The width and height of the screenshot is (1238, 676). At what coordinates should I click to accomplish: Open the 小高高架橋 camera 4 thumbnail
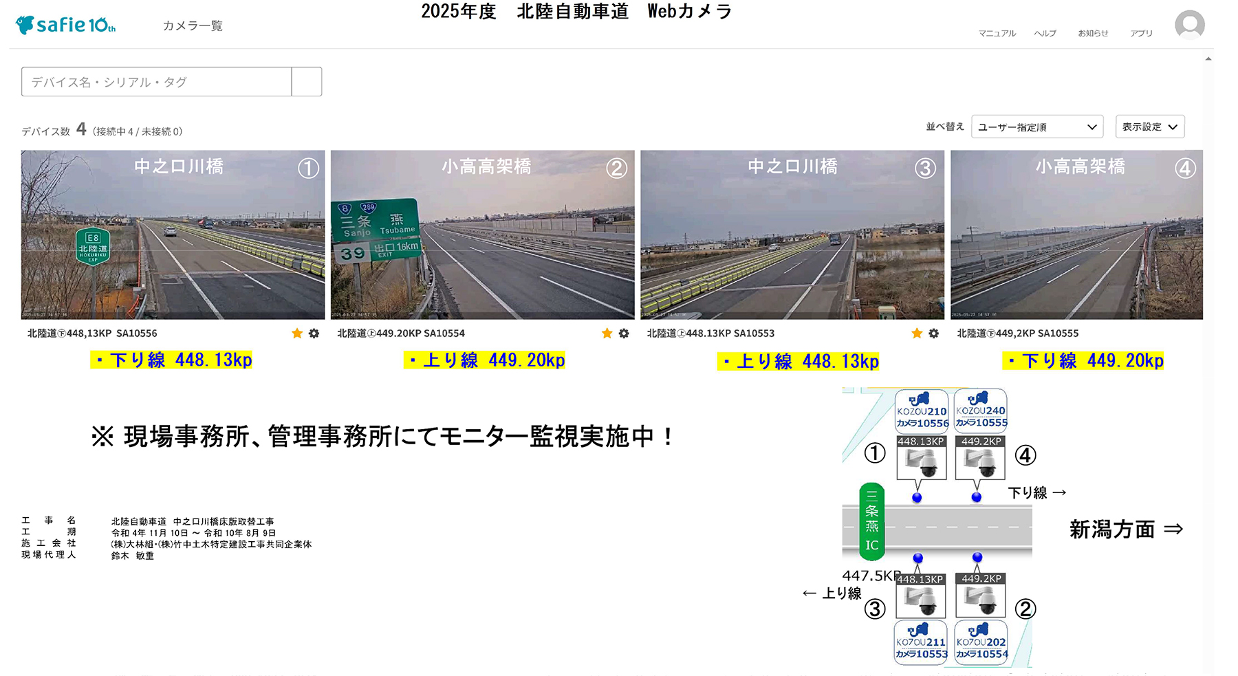1076,235
